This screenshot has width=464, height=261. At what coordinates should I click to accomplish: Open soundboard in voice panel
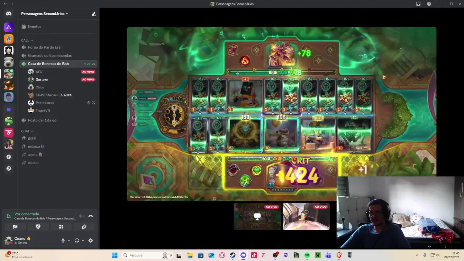click(x=84, y=227)
